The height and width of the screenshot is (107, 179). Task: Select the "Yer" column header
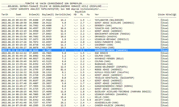point(97,15)
